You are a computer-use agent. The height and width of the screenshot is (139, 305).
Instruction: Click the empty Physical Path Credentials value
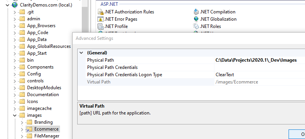[260, 67]
